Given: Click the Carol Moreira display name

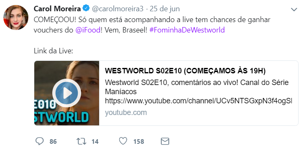Looking at the screenshot, I should coord(57,9).
